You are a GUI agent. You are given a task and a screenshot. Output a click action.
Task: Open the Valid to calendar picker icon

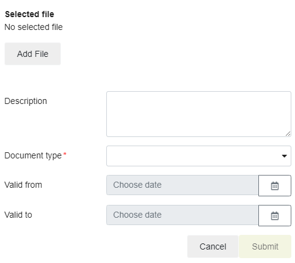point(275,215)
